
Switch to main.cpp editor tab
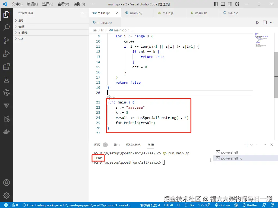tap(105, 22)
